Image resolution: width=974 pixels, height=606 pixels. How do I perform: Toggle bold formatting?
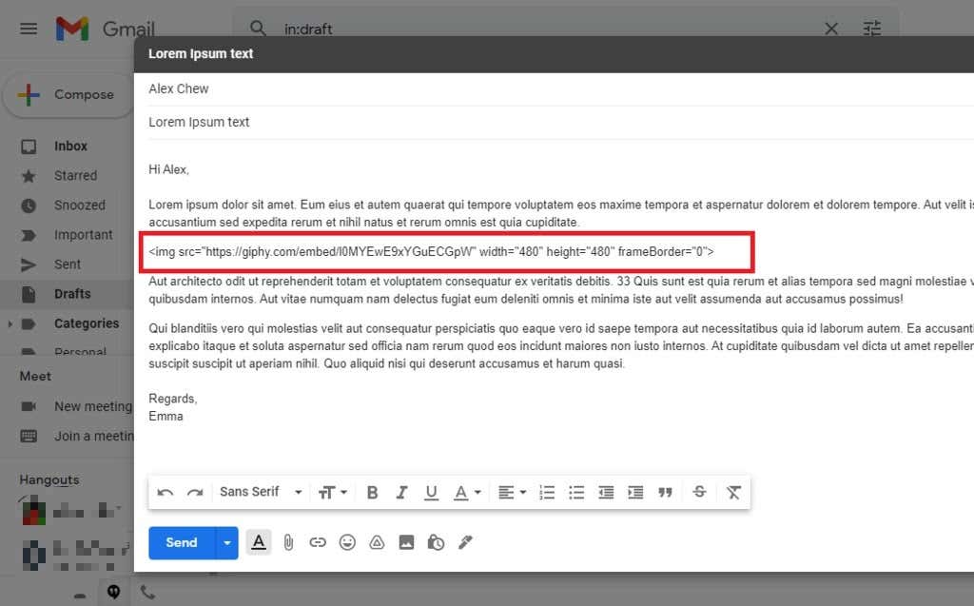pos(372,492)
